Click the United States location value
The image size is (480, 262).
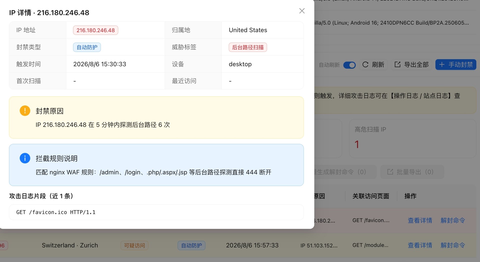click(248, 30)
